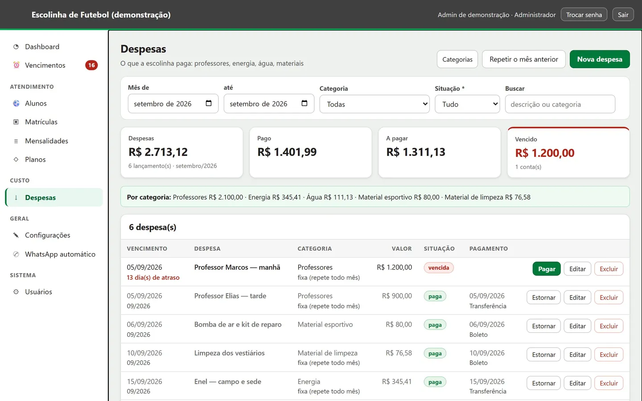The image size is (642, 401).
Task: Click Trocar senha in header
Action: pos(584,15)
